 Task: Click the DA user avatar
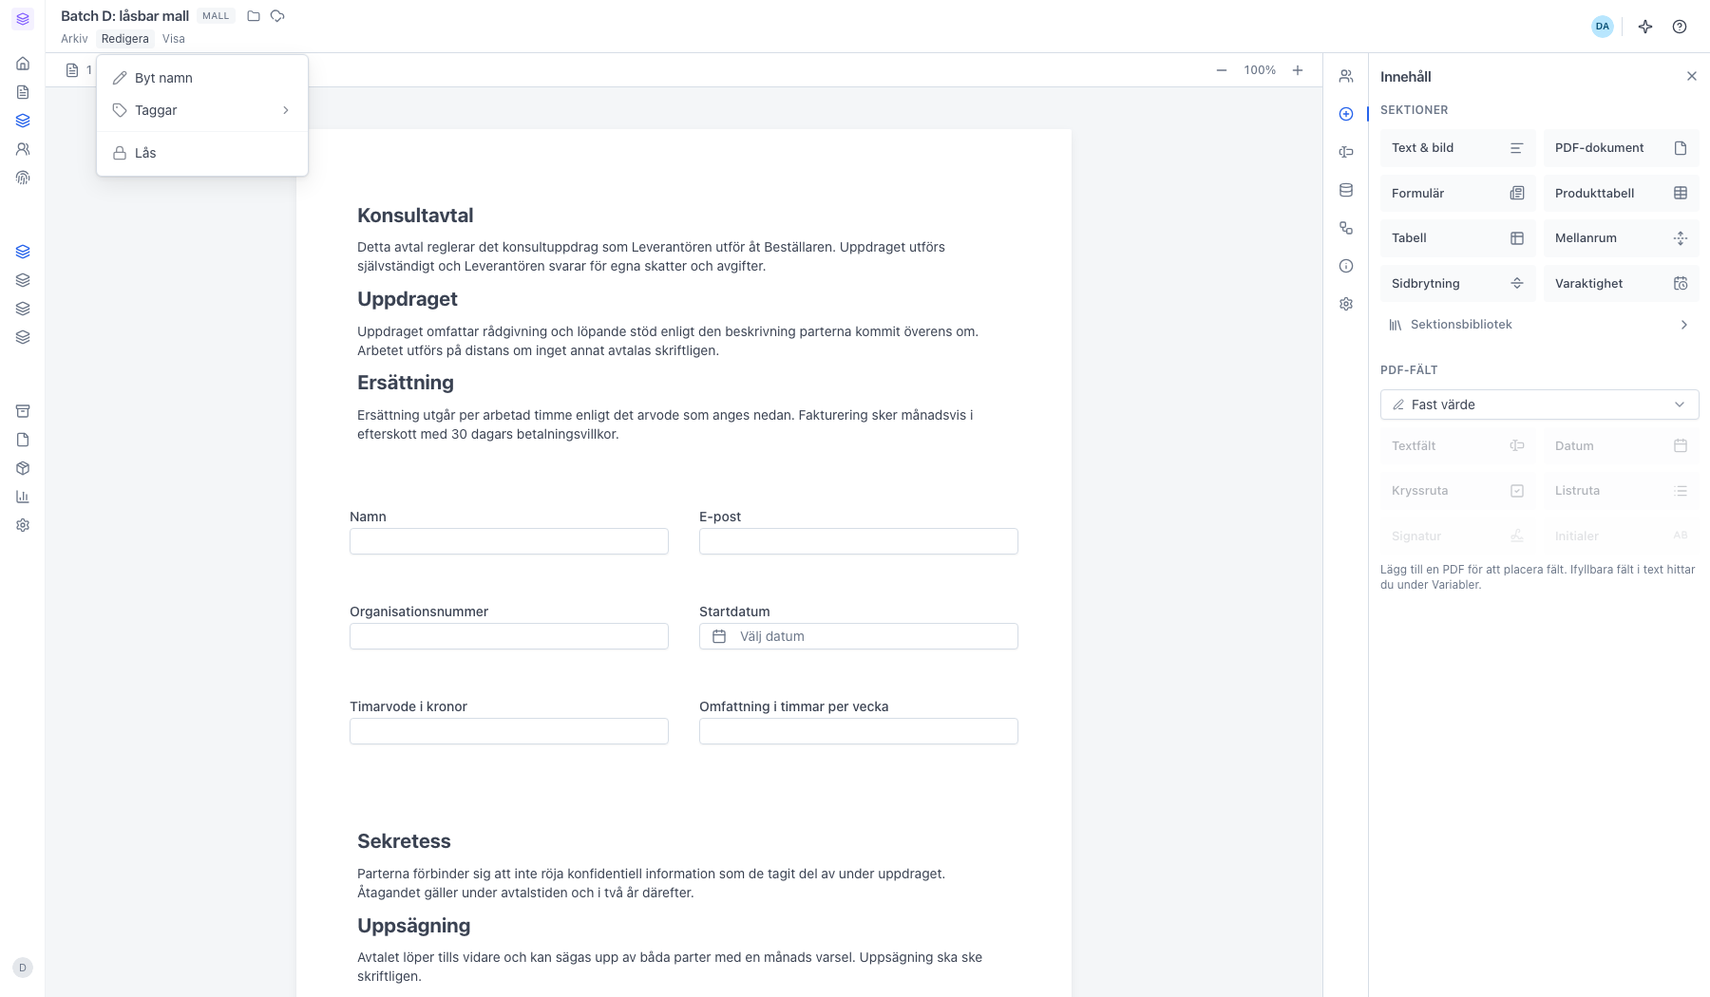[x=1603, y=27]
